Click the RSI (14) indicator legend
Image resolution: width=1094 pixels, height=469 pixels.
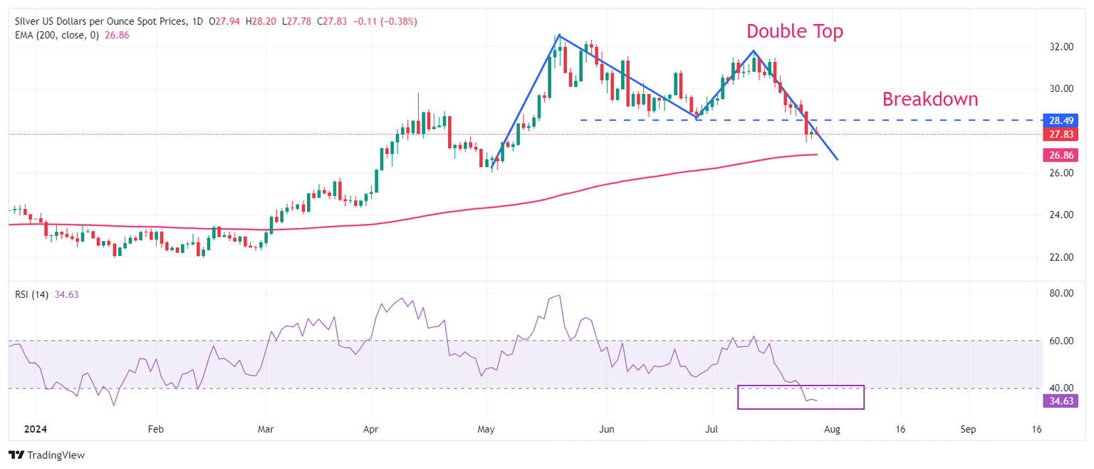coord(31,294)
